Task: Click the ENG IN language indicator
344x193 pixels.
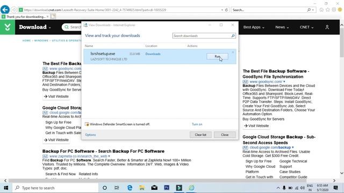Action: point(310,188)
